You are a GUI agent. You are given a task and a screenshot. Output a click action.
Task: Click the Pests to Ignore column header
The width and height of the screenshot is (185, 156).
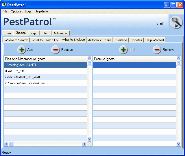pyautogui.click(x=134, y=59)
